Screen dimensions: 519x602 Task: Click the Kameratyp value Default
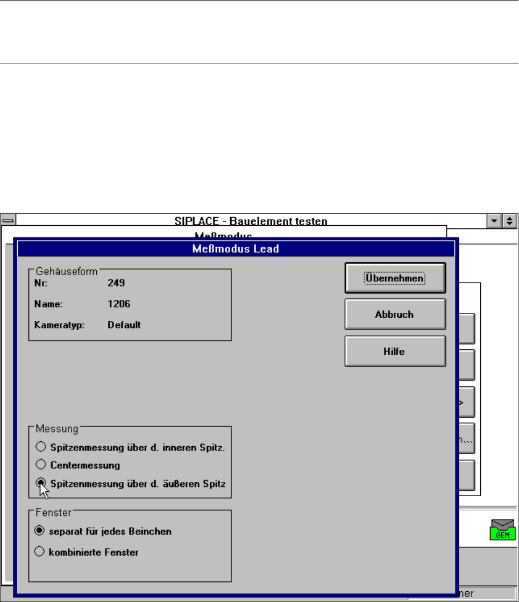(124, 325)
